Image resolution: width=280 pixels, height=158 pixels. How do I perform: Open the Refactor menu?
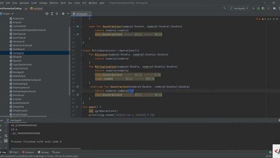pos(54,3)
